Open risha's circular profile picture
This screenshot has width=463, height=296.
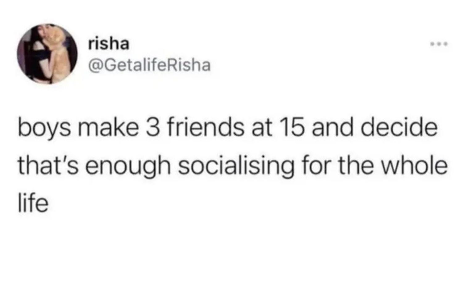click(x=48, y=54)
